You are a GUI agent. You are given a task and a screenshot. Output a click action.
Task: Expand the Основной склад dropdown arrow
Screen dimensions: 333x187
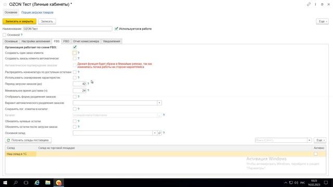pos(155,133)
